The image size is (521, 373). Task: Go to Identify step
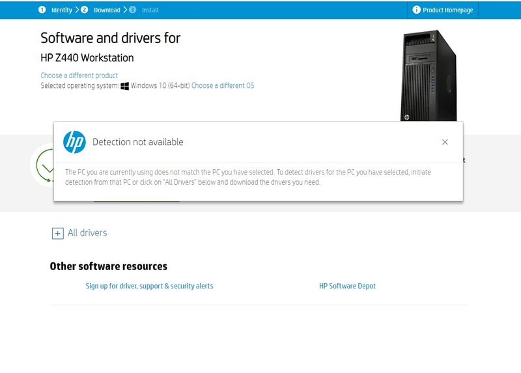coord(61,10)
